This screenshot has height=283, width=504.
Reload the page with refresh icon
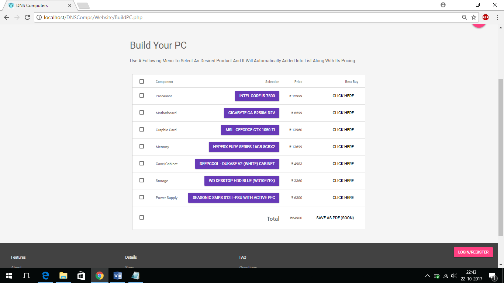click(x=27, y=17)
